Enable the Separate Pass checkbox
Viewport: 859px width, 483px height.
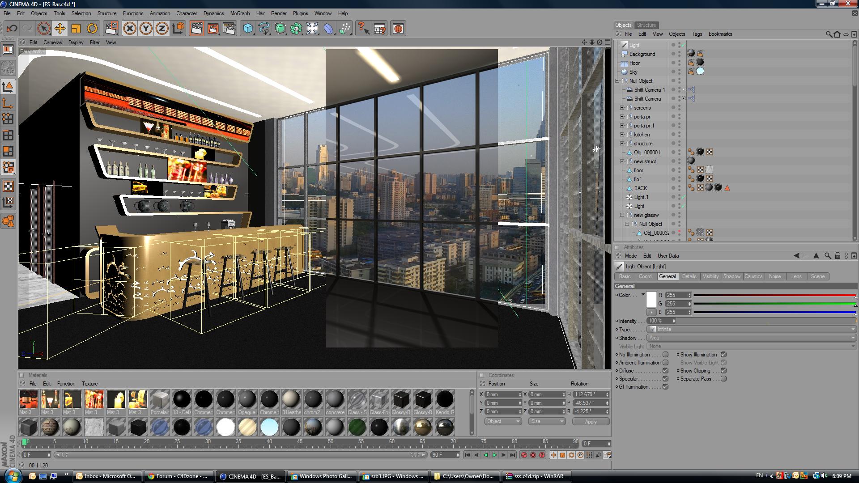[723, 379]
